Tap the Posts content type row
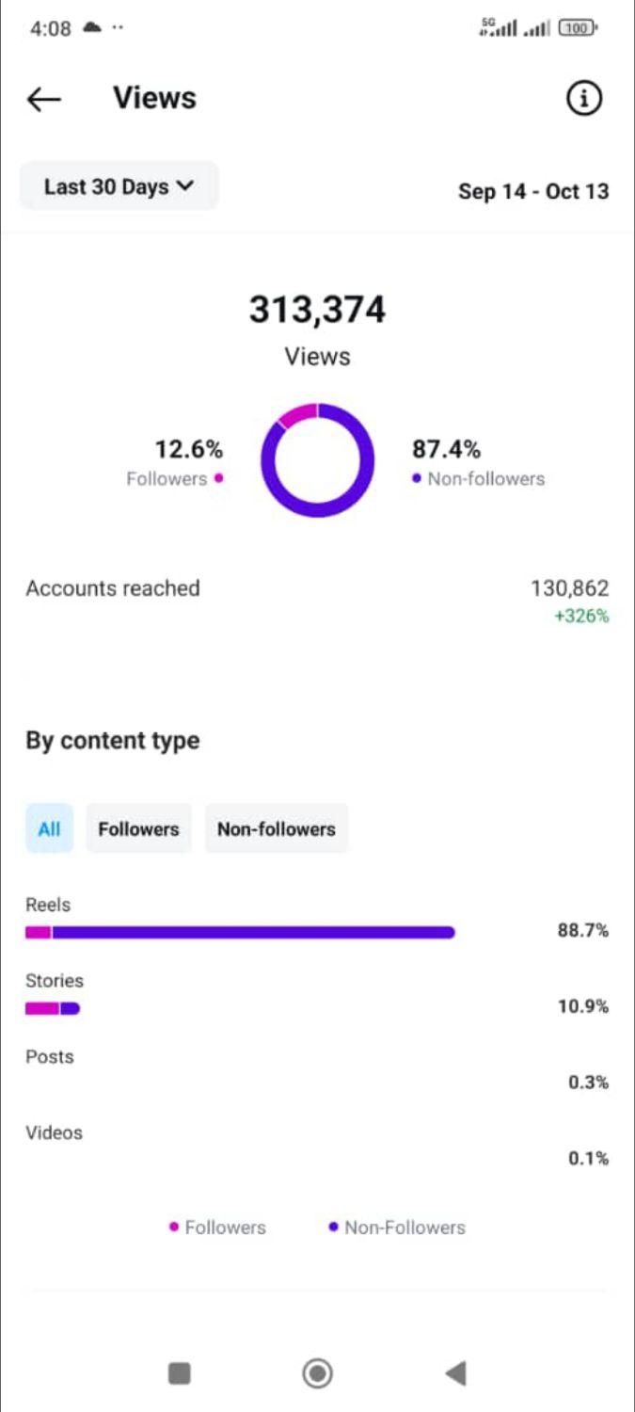The height and width of the screenshot is (1412, 635). [317, 1070]
